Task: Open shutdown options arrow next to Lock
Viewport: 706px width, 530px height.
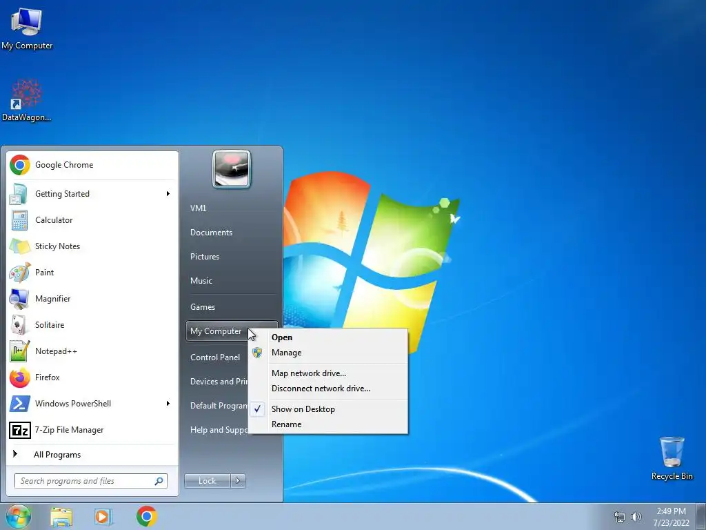Action: [238, 481]
